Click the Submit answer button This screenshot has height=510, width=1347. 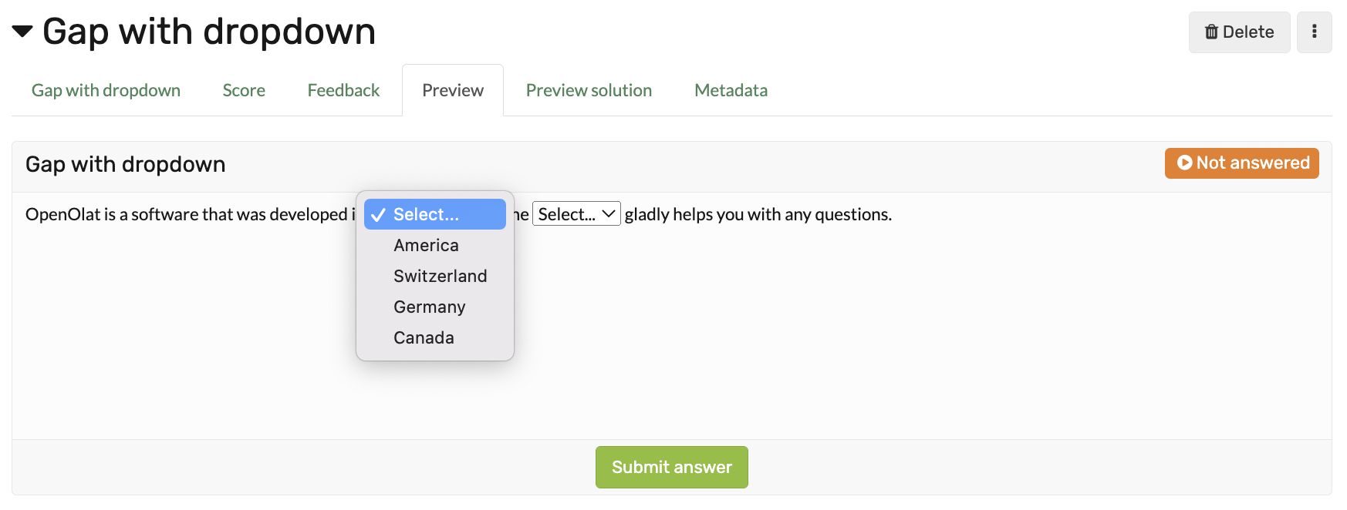coord(670,467)
